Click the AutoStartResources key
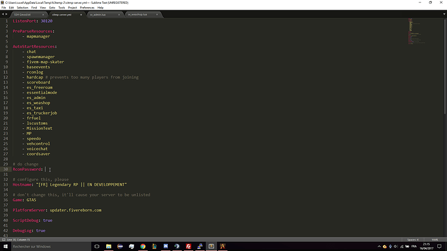The width and height of the screenshot is (447, 251). 33,47
